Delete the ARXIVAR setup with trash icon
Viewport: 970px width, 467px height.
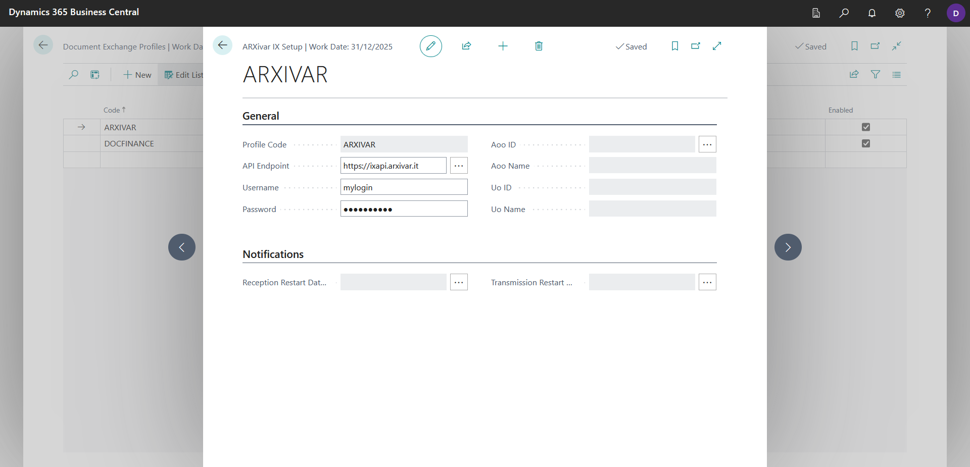click(x=539, y=46)
